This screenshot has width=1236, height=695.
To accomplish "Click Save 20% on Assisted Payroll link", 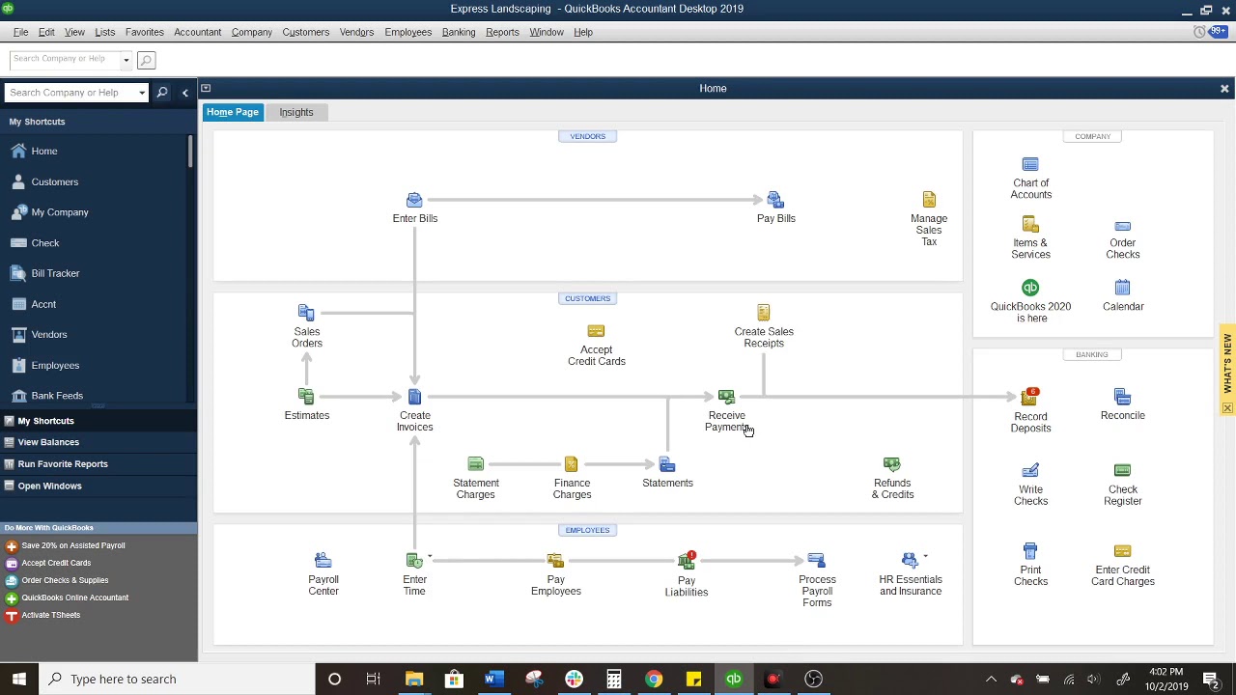I will click(73, 545).
